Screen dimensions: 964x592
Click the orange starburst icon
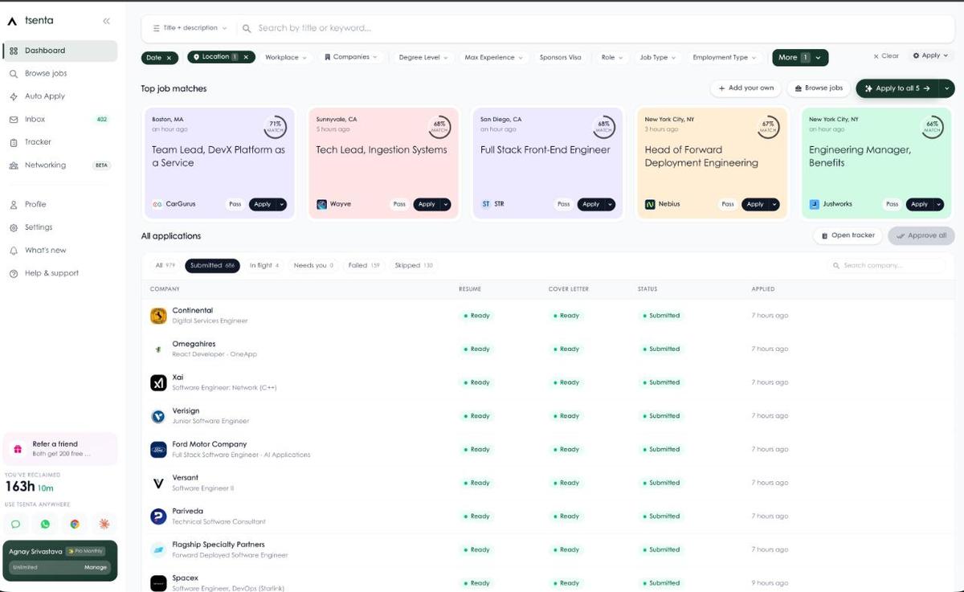pos(104,524)
